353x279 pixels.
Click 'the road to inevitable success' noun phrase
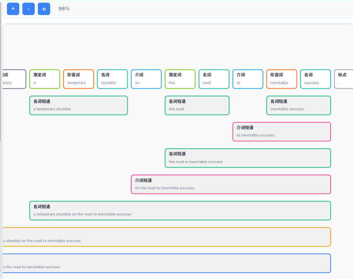coord(248,158)
